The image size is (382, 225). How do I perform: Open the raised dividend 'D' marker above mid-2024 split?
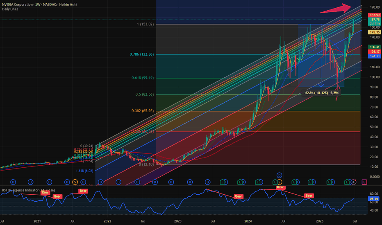click(x=280, y=175)
